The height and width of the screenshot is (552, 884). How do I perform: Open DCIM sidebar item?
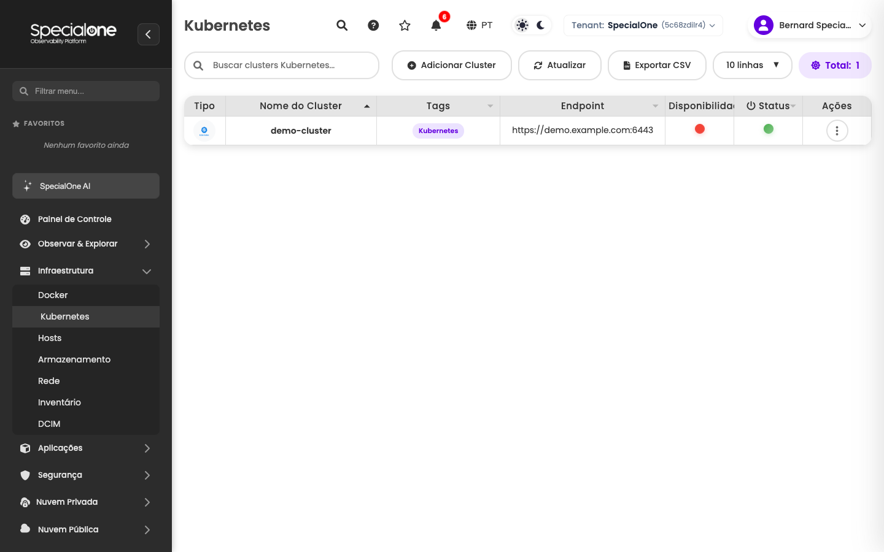pyautogui.click(x=86, y=424)
